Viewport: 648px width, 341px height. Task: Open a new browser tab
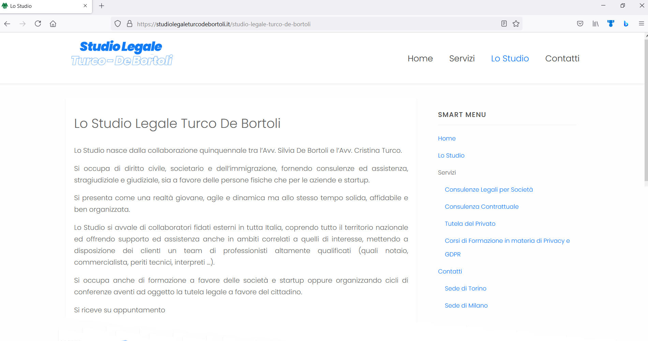[102, 6]
